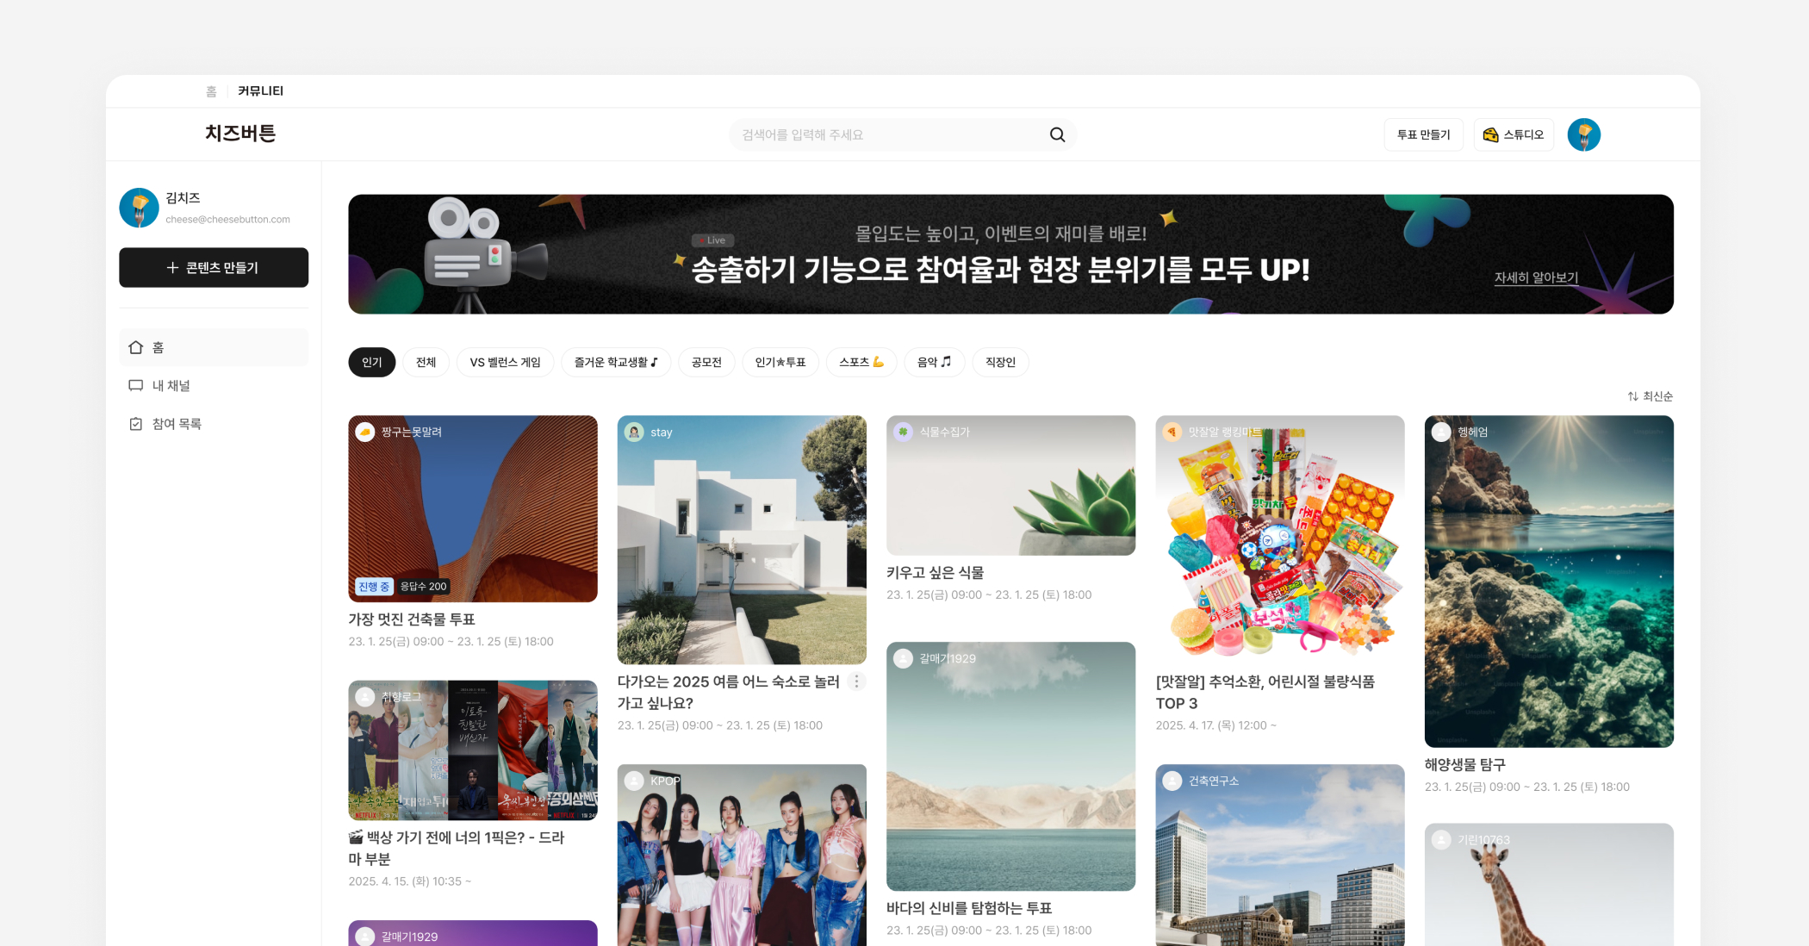Click the search magnifier icon
1809x946 pixels.
tap(1057, 135)
